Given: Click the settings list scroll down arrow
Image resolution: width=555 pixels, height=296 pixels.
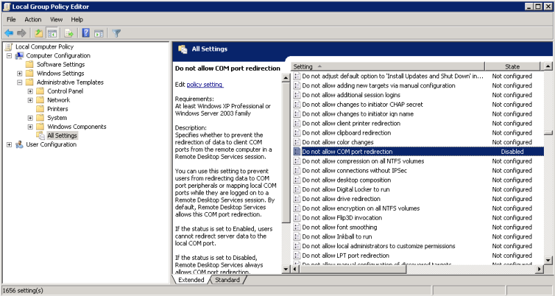Looking at the screenshot, I should click(x=549, y=260).
